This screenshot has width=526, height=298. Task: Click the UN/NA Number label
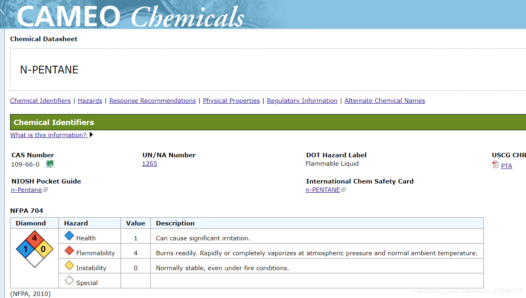pyautogui.click(x=169, y=155)
